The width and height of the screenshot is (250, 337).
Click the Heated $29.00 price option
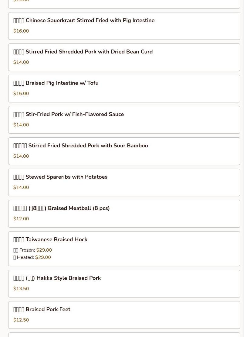click(32, 257)
